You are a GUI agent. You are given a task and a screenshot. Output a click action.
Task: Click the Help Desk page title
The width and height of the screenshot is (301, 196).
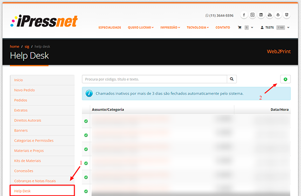tap(30, 56)
